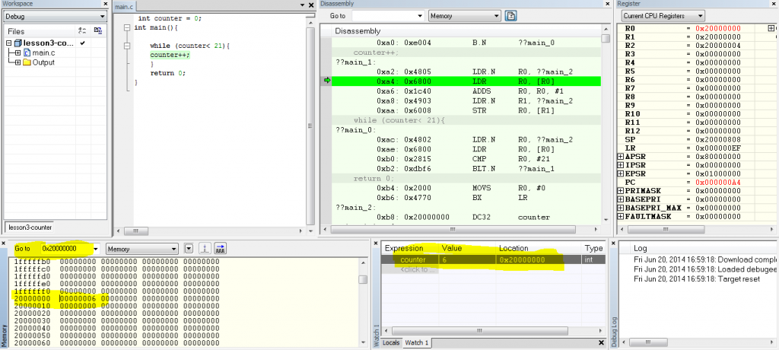
Task: Click the 00000006 word in memory row 20000000
Action: click(78, 298)
